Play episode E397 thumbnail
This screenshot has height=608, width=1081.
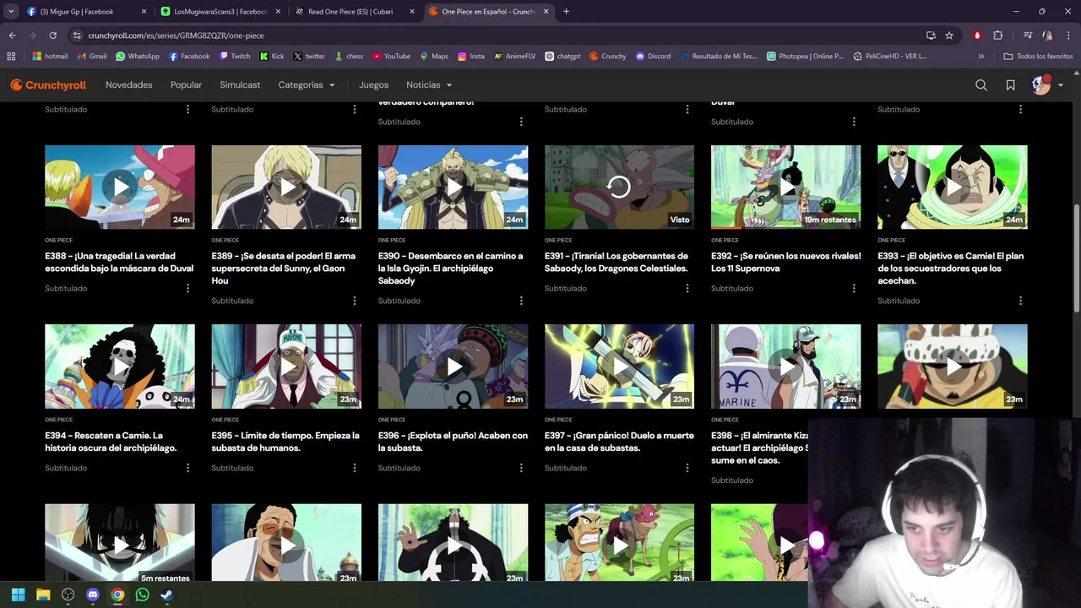[x=620, y=366]
